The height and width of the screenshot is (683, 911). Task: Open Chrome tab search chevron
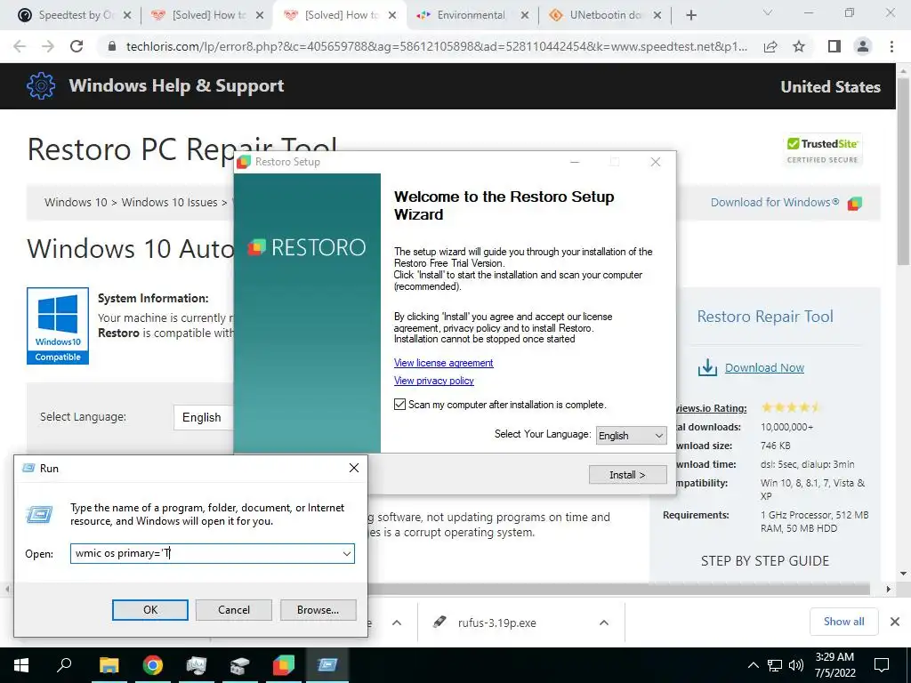[x=768, y=12]
